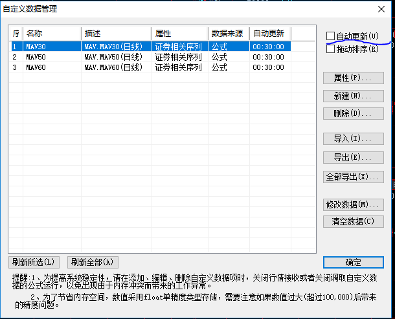Click 公式 in the MAV30 row
Image resolution: width=395 pixels, height=319 pixels.
[x=219, y=47]
